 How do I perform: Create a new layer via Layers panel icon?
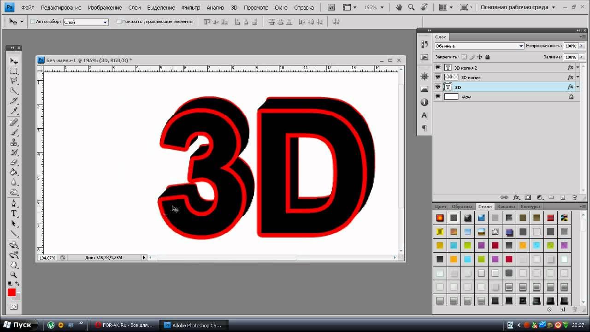[x=563, y=197]
